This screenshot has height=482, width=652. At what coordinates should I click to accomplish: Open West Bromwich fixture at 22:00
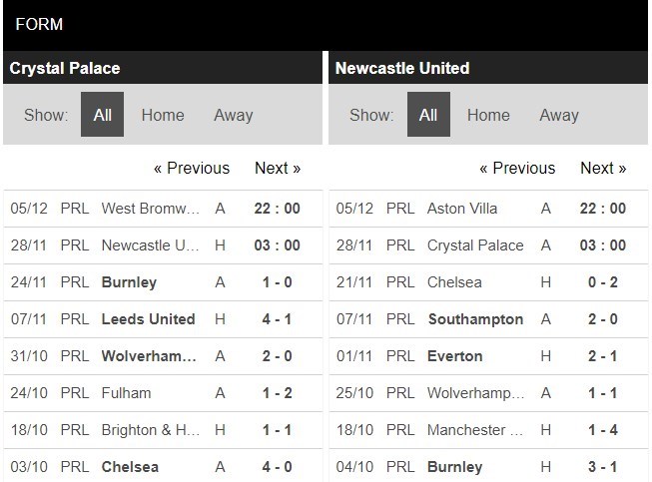[151, 209]
